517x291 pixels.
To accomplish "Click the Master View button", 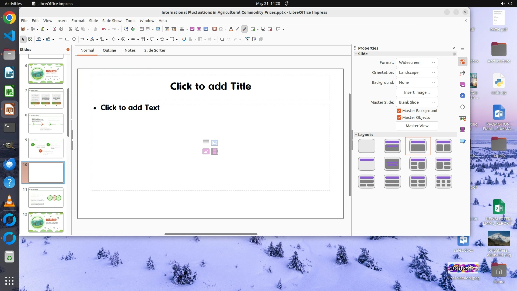I will pyautogui.click(x=417, y=126).
